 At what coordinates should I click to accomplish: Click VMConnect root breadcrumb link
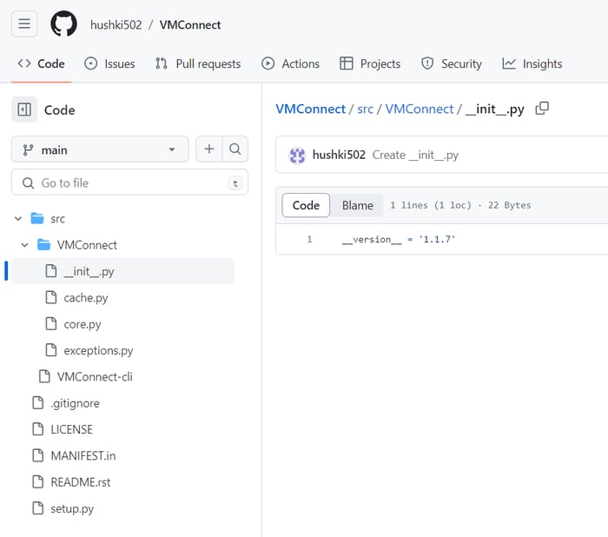pyautogui.click(x=310, y=109)
